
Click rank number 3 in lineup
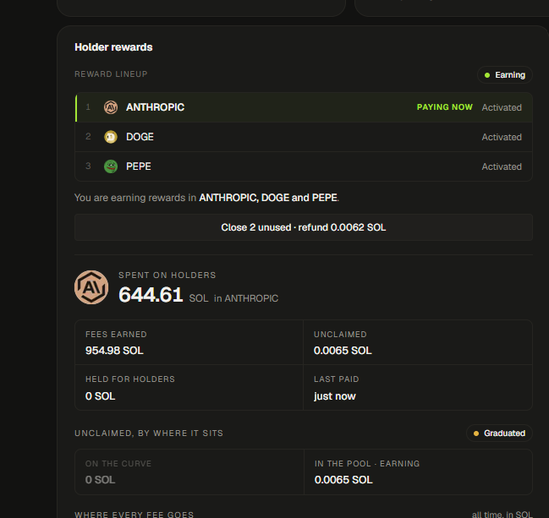pyautogui.click(x=88, y=166)
